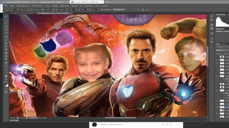
Task: Select the Brush tool
Action: point(6,40)
